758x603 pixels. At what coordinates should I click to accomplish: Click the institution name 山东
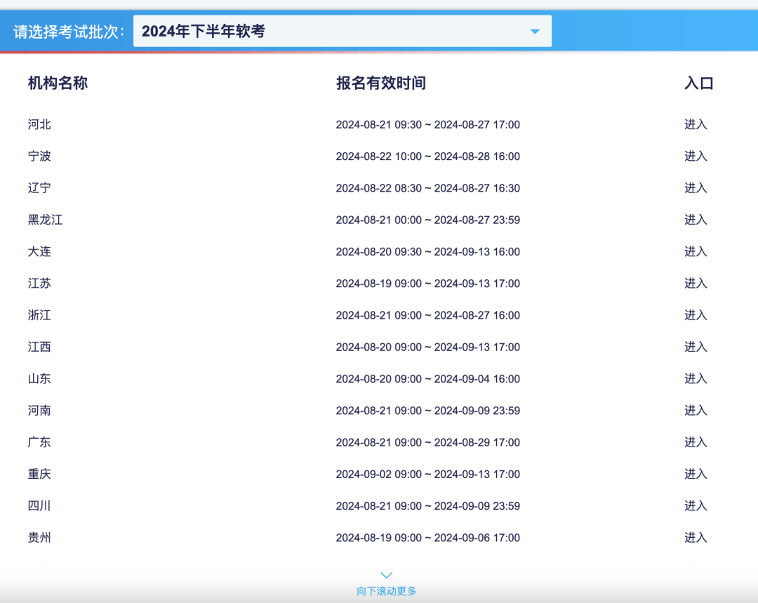[39, 378]
